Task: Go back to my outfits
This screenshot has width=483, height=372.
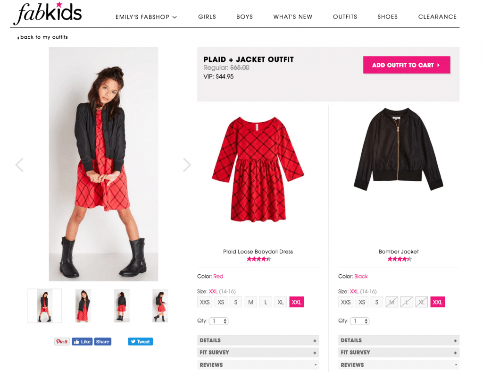Action: pos(42,37)
